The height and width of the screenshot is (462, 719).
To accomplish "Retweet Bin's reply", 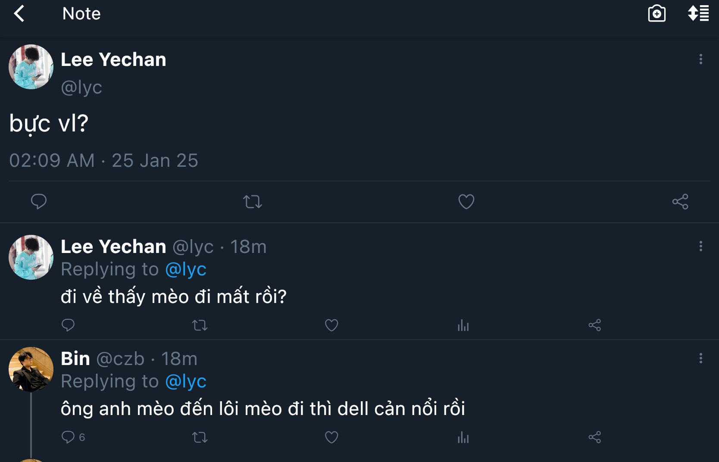I will click(x=200, y=437).
